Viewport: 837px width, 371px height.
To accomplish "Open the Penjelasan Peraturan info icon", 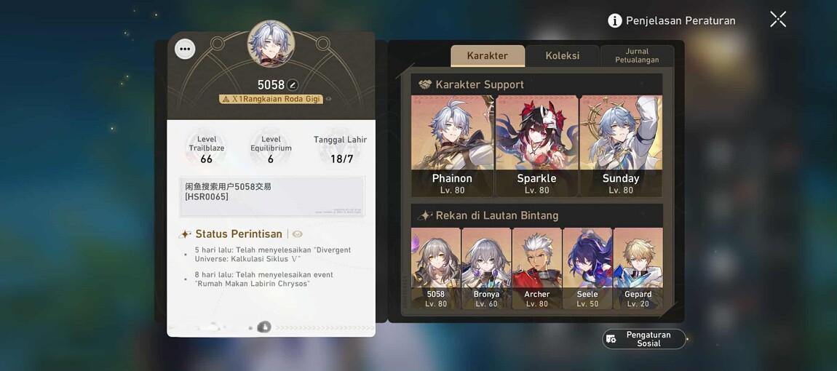I will 615,21.
